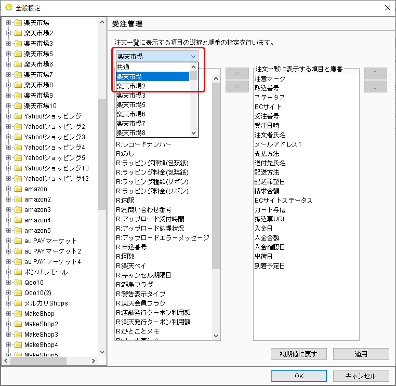
Task: Choose 楽天市場5 from the dropdown list
Action: (153, 105)
